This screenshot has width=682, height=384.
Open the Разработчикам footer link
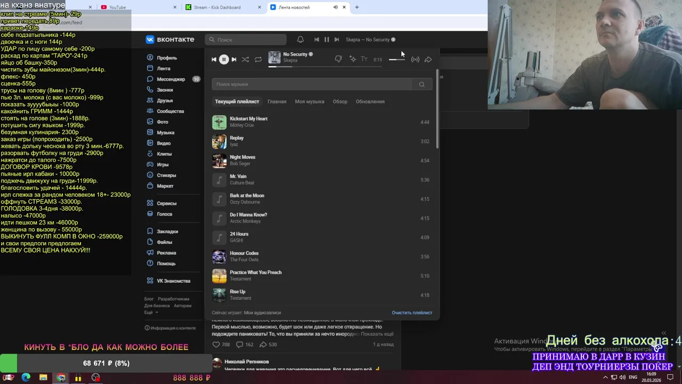tap(173, 299)
